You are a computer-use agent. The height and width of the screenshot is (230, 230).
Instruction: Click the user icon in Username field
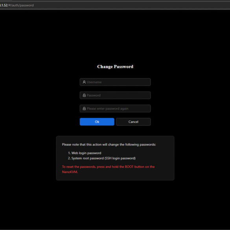coord(84,82)
